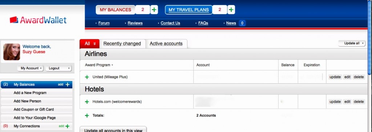Screen dimensions: 372x132
Task: Open the All tab dropdown arrow
Action: [95, 44]
